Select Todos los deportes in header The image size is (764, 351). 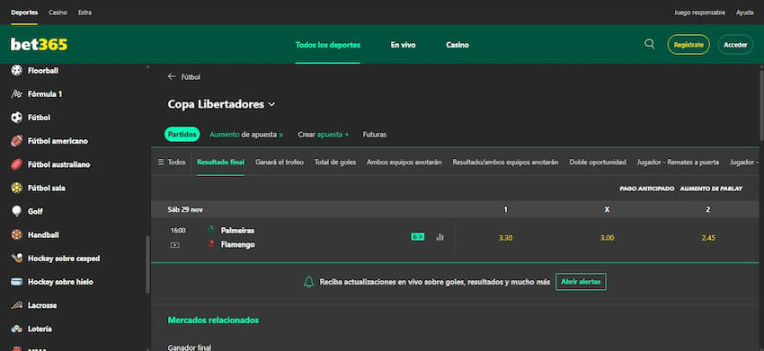[327, 45]
